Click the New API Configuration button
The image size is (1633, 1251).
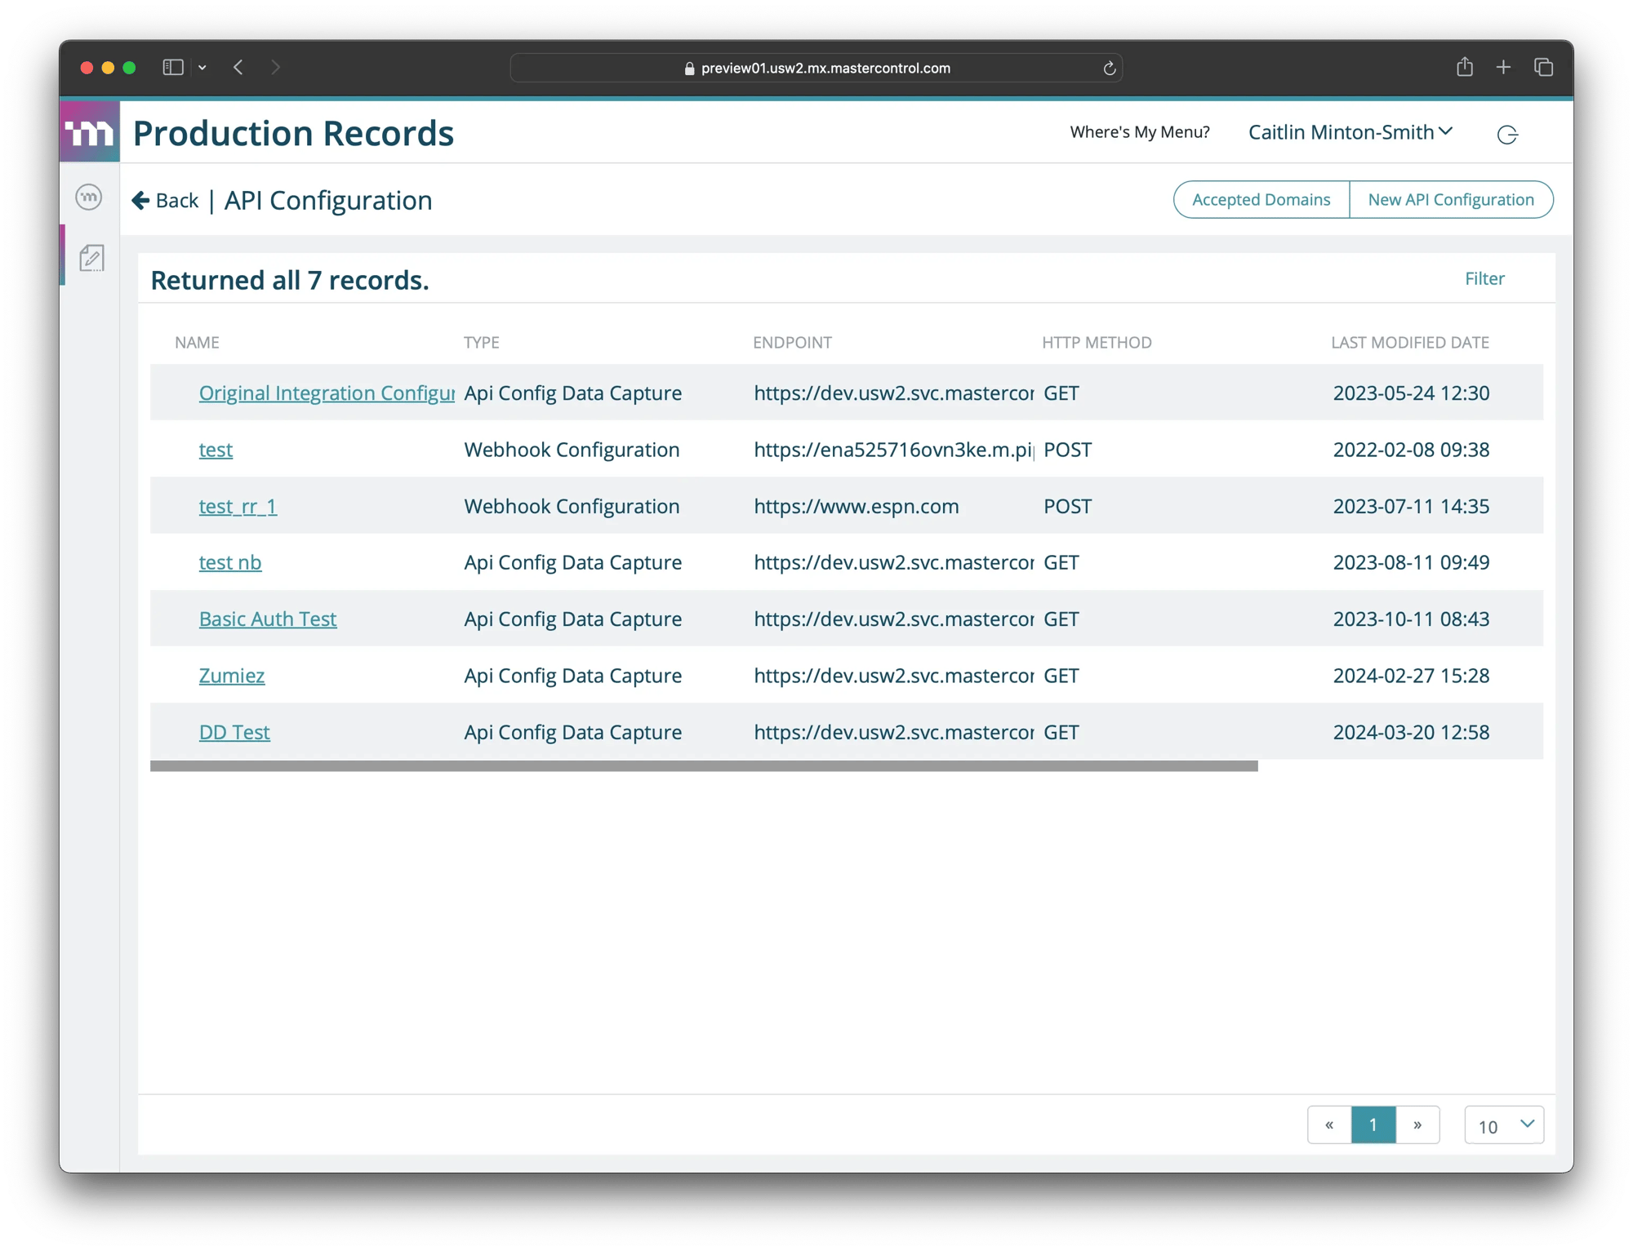click(1451, 199)
